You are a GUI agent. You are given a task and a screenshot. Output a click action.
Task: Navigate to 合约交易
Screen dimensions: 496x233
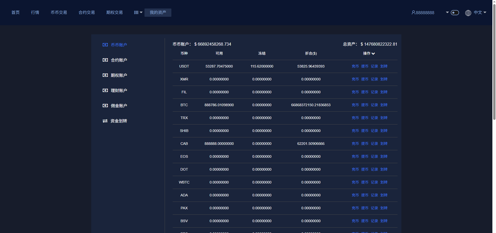point(87,12)
